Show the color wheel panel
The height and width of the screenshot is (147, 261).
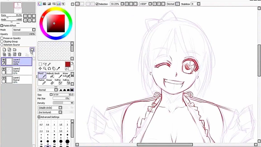[x=40, y=4]
